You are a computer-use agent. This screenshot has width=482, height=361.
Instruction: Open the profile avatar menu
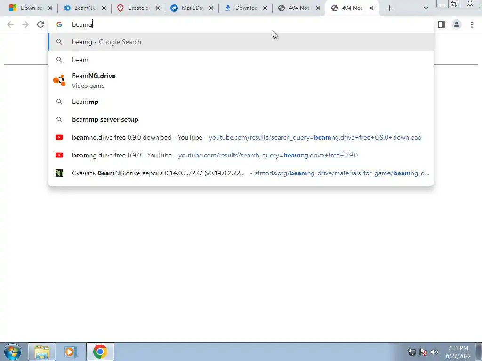(457, 24)
